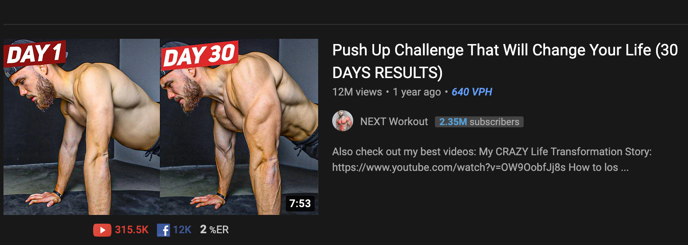
Task: Click the 12K Facebook share count
Action: pyautogui.click(x=182, y=230)
